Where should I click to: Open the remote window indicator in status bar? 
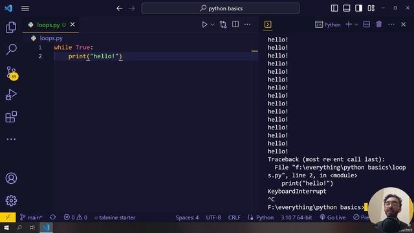coord(8,217)
